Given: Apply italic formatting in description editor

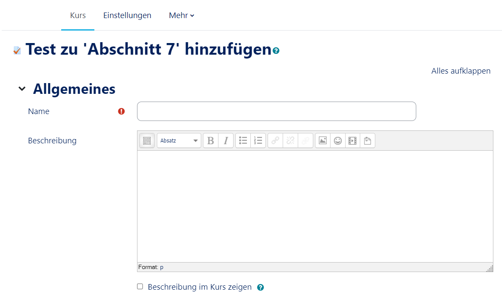Looking at the screenshot, I should pos(226,141).
